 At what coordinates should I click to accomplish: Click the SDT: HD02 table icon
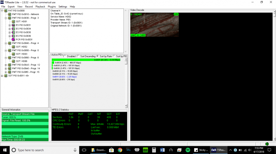(13, 47)
